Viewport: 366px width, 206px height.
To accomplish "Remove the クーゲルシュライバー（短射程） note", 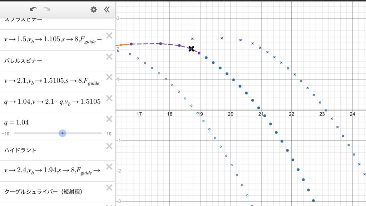I will 109,188.
